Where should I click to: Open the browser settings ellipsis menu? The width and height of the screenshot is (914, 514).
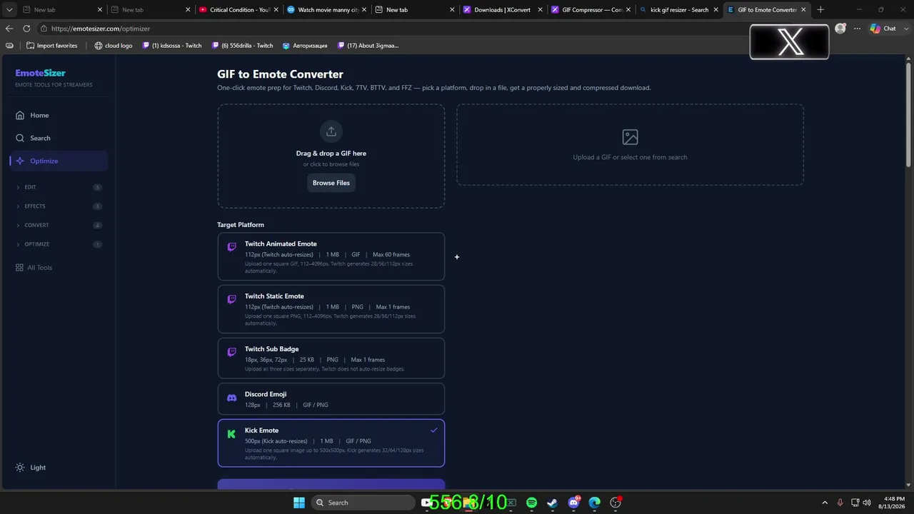[x=858, y=29]
